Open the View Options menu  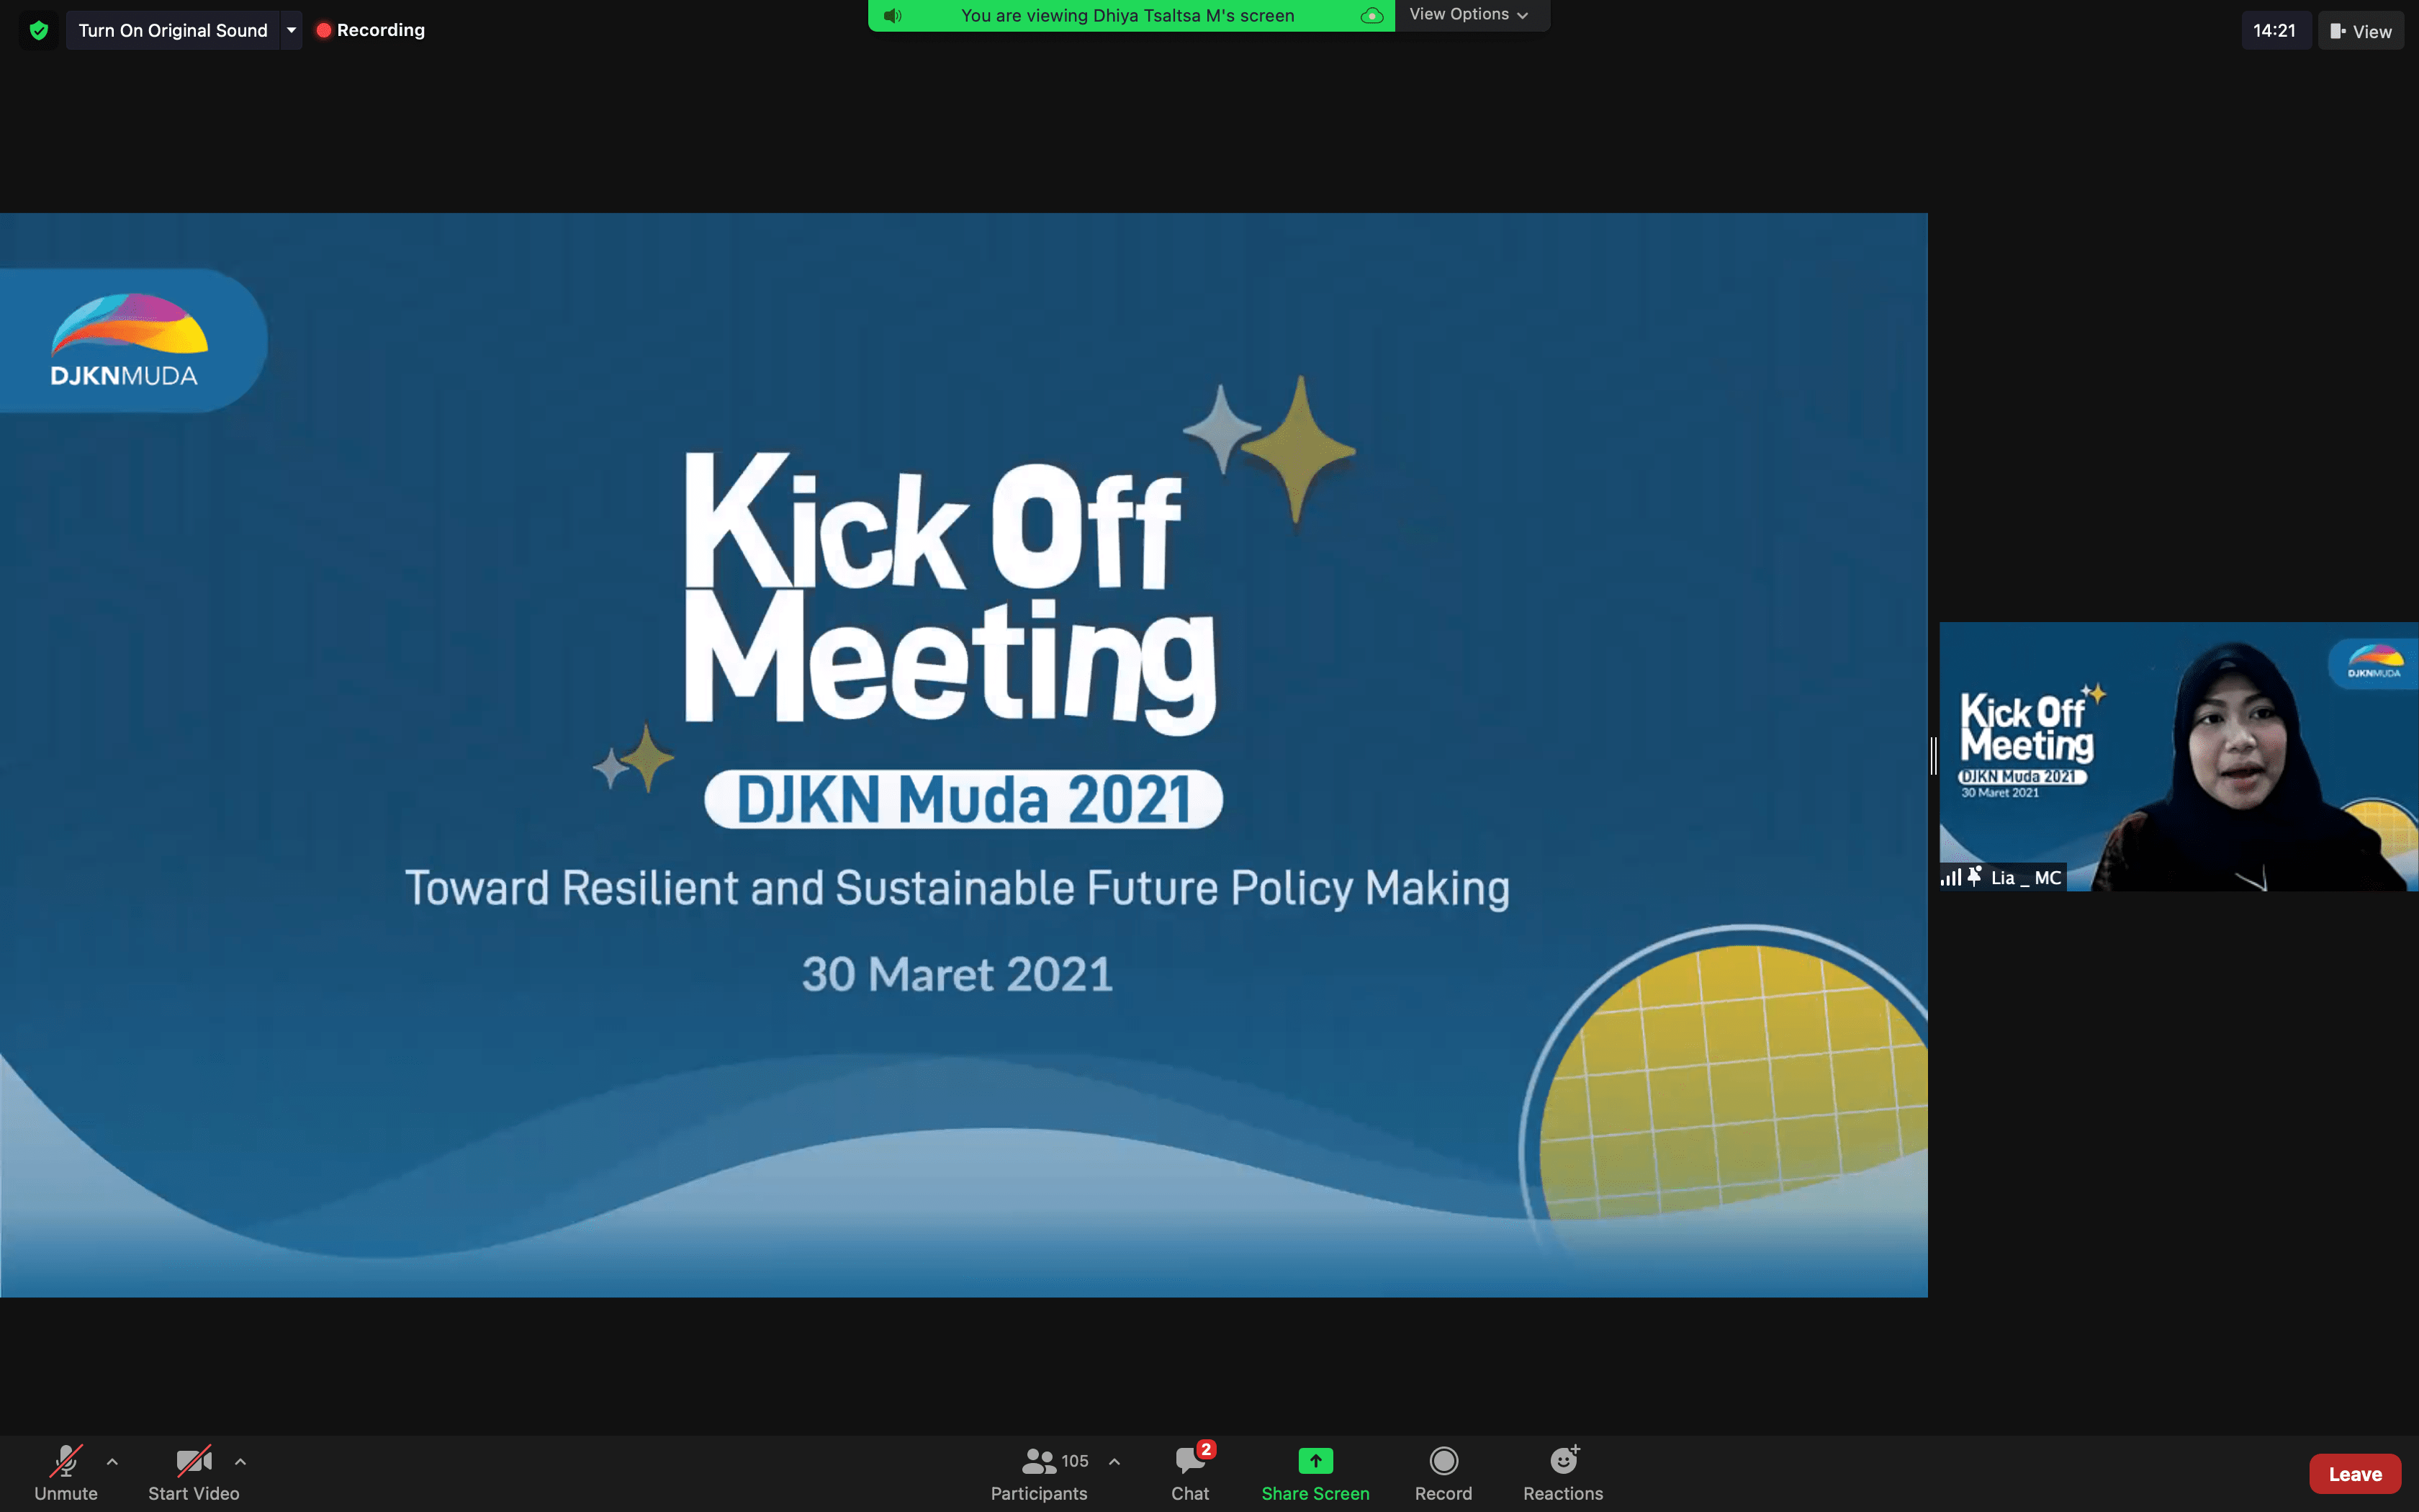(x=1467, y=15)
